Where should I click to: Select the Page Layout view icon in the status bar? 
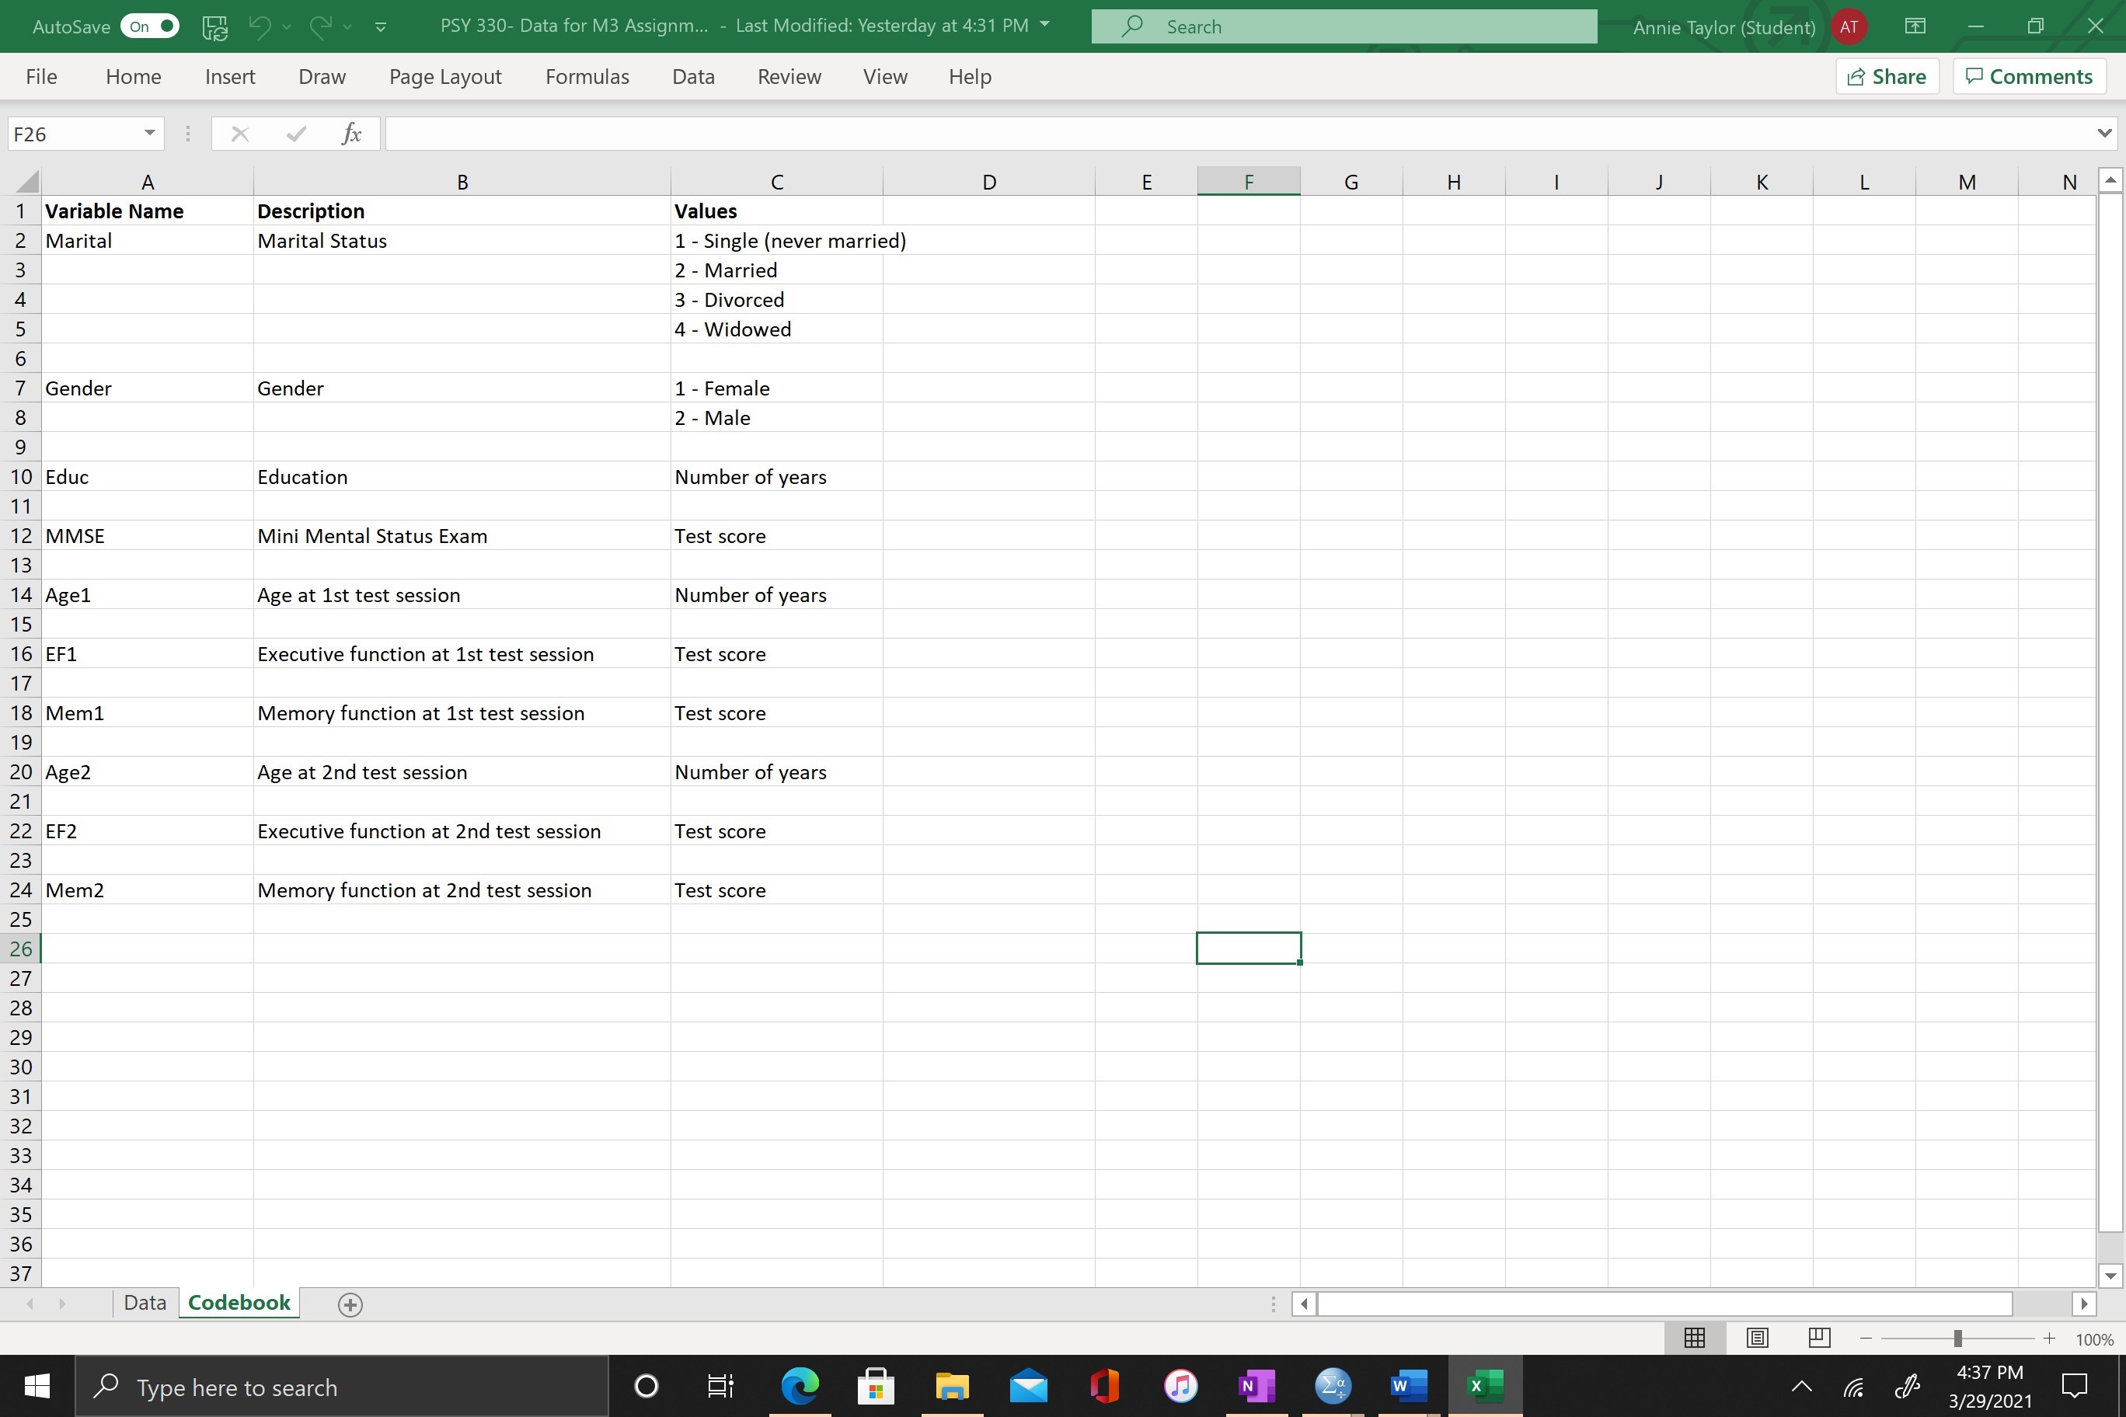click(x=1756, y=1339)
